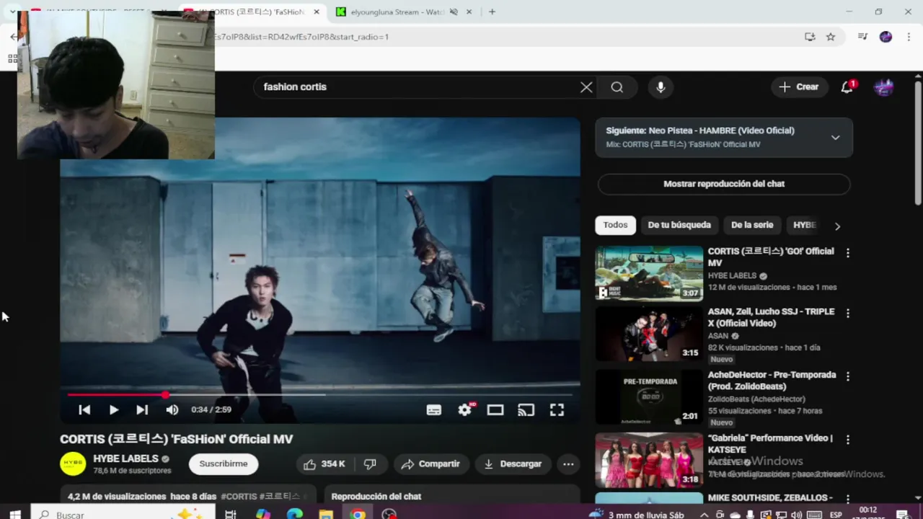
Task: Open more actions ellipsis under video
Action: click(568, 464)
